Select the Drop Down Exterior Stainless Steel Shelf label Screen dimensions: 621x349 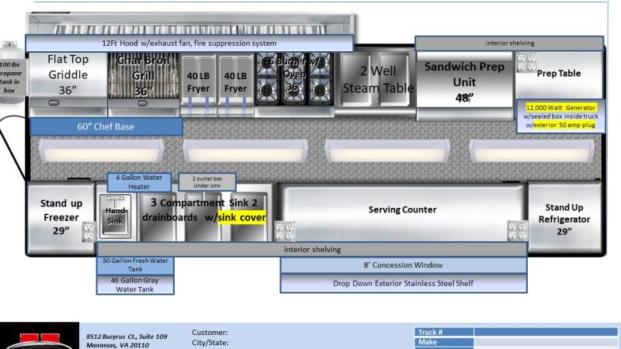(x=404, y=283)
